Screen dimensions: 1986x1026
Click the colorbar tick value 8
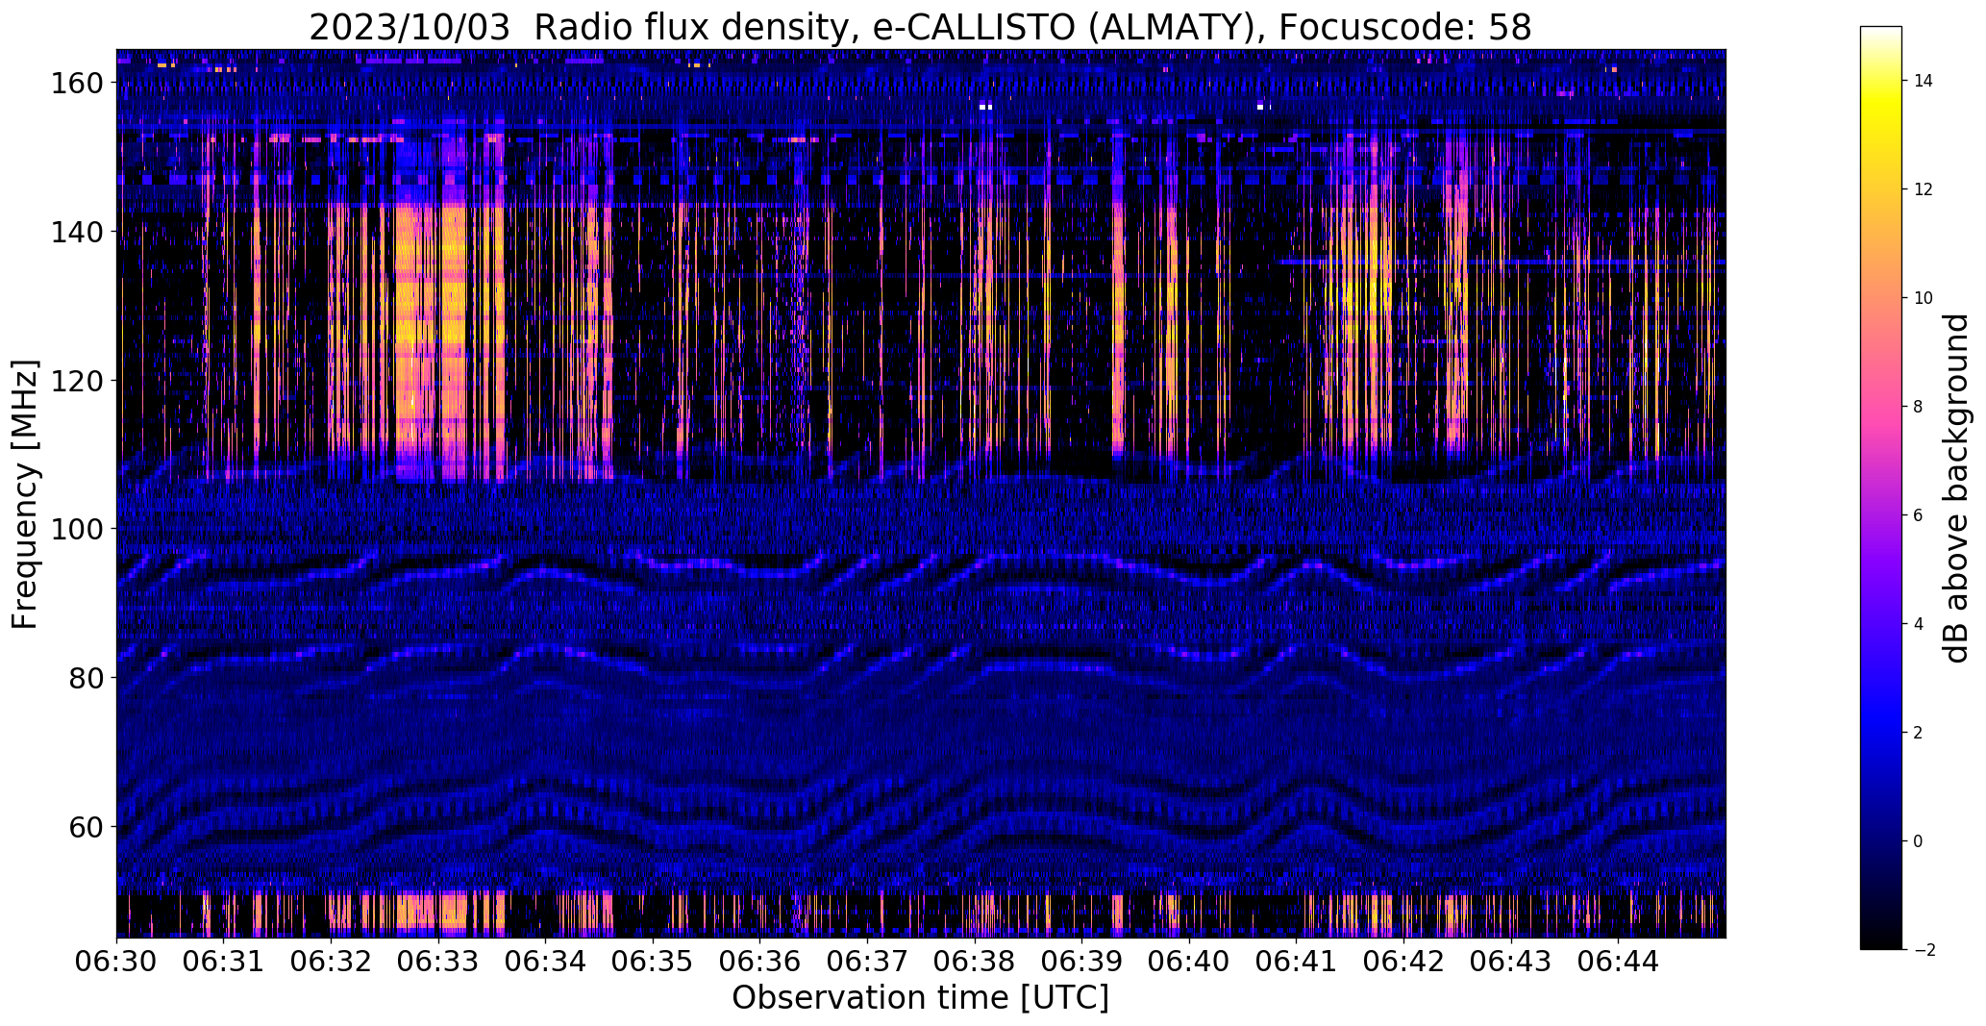1918,407
